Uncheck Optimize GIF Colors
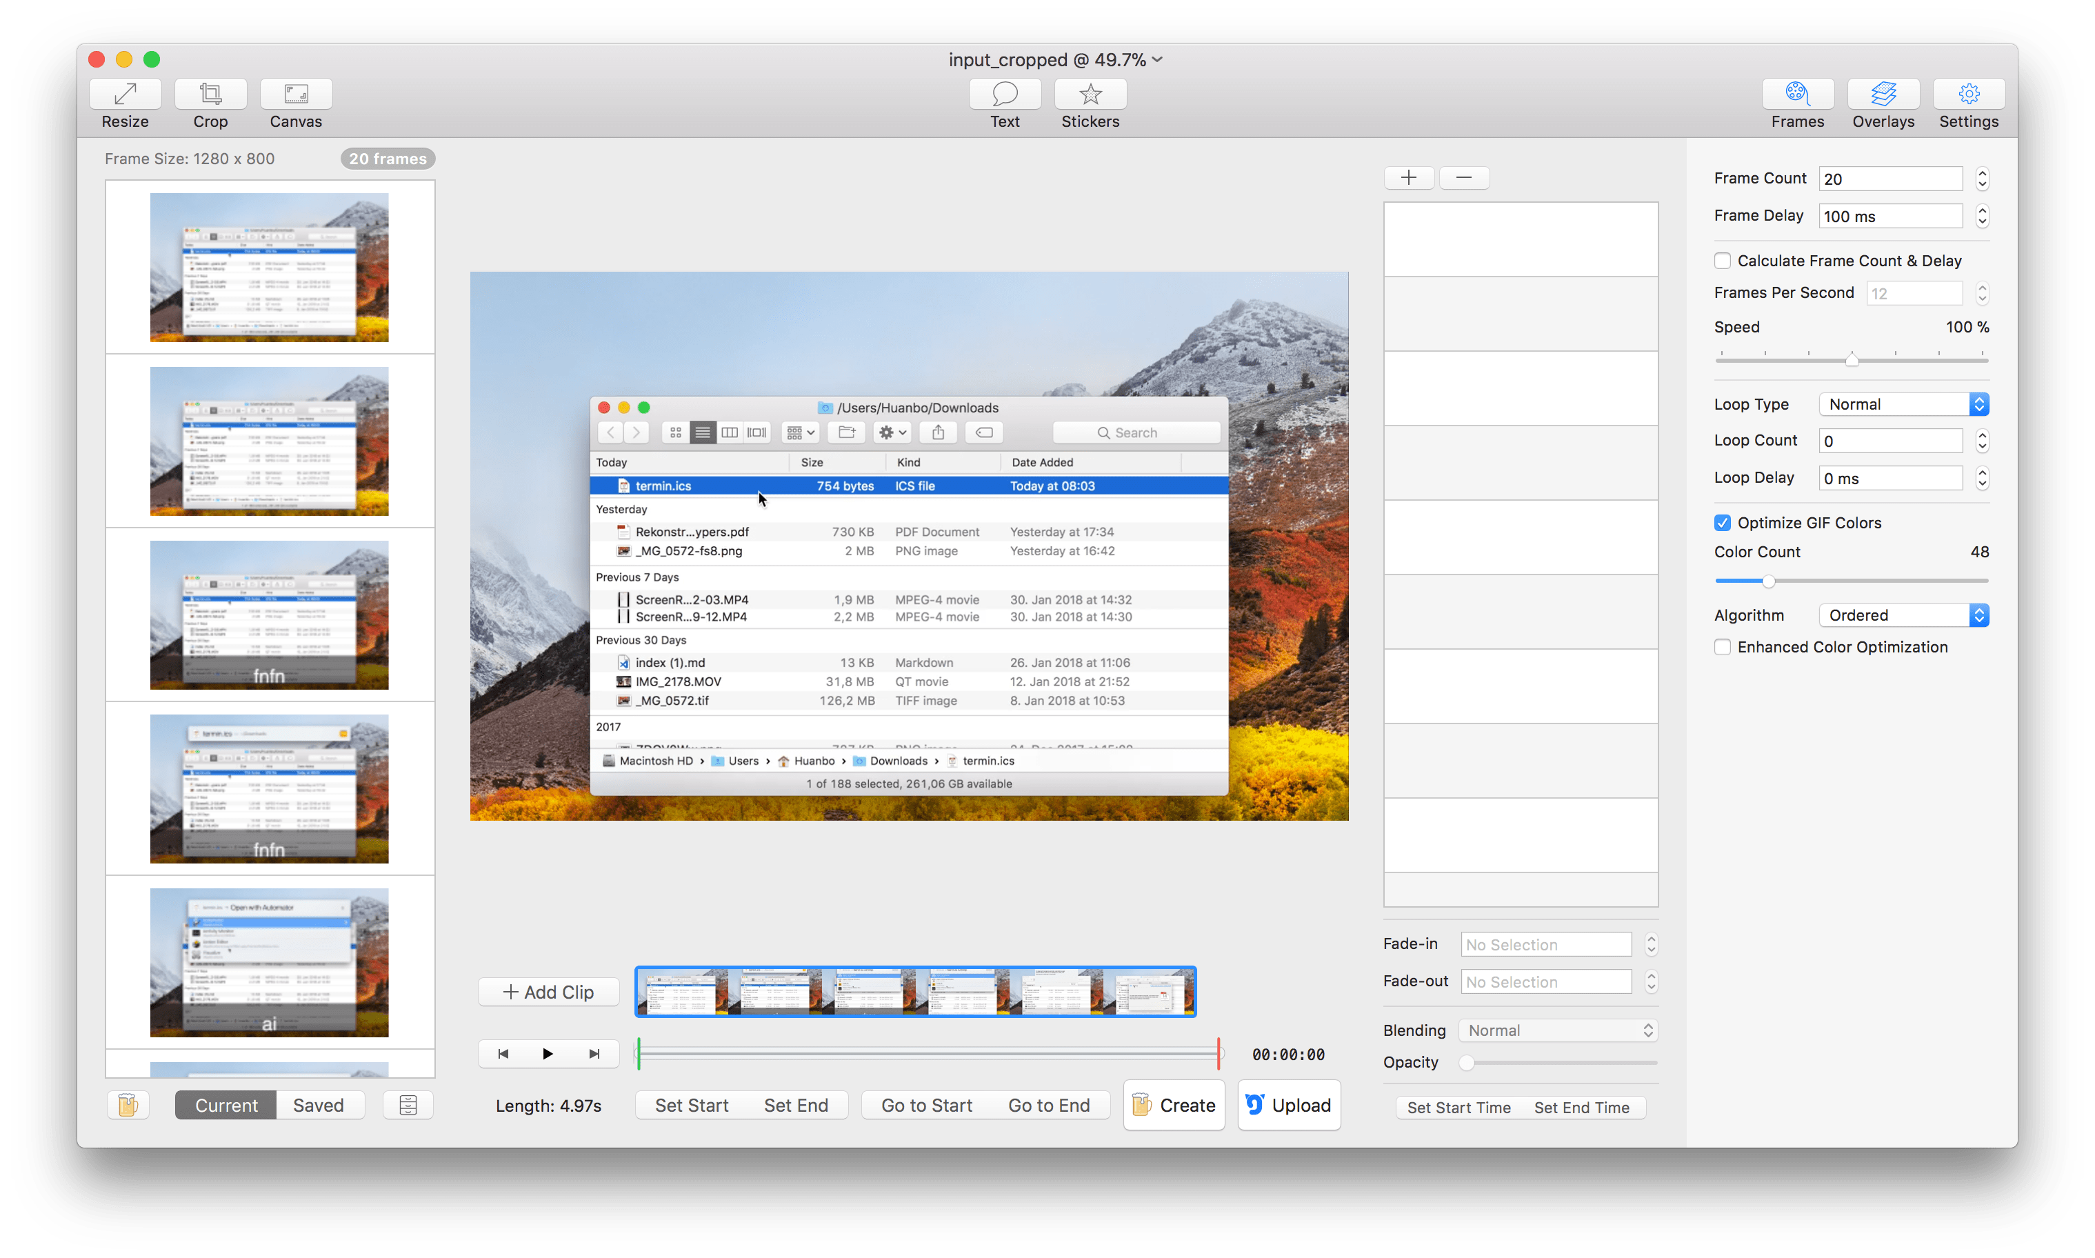This screenshot has width=2095, height=1258. click(x=1722, y=523)
